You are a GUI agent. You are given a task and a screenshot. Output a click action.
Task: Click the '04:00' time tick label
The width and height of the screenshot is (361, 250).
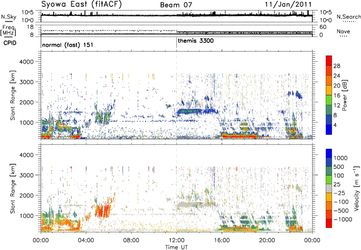click(86, 241)
